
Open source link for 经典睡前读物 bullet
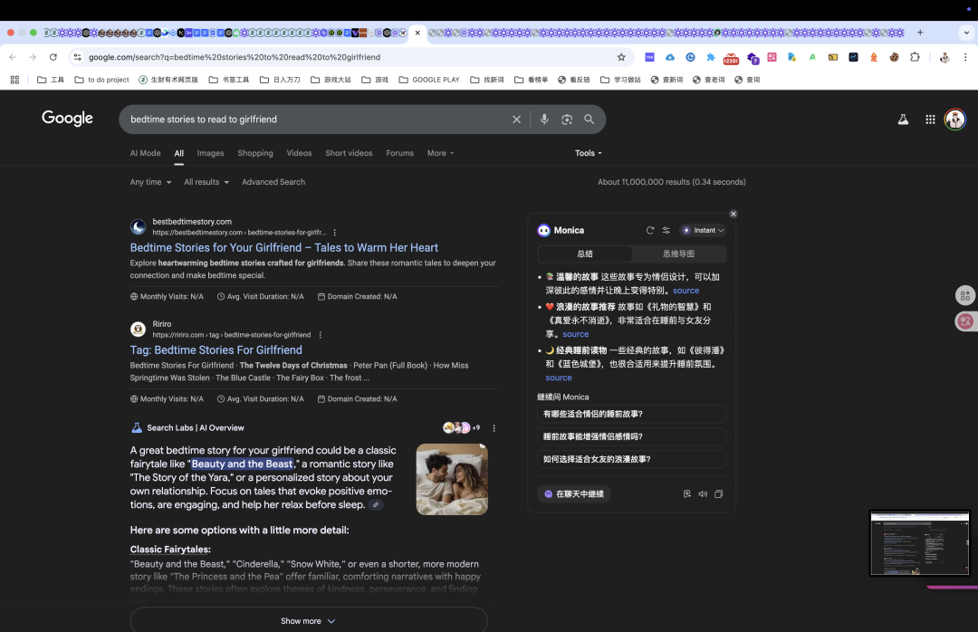click(558, 378)
